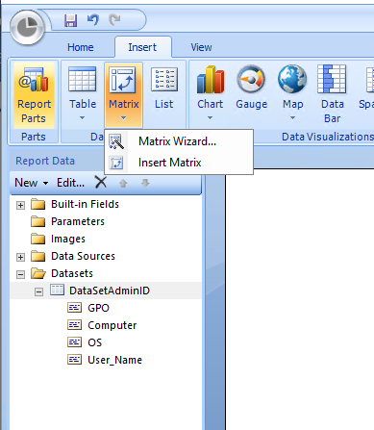
Task: Click the Built-in Fields folder icon
Action: pos(38,204)
